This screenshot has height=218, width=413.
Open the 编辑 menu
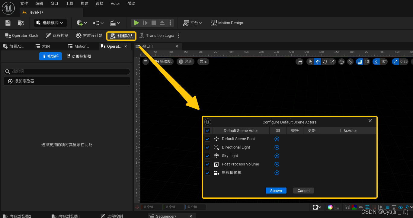39,4
